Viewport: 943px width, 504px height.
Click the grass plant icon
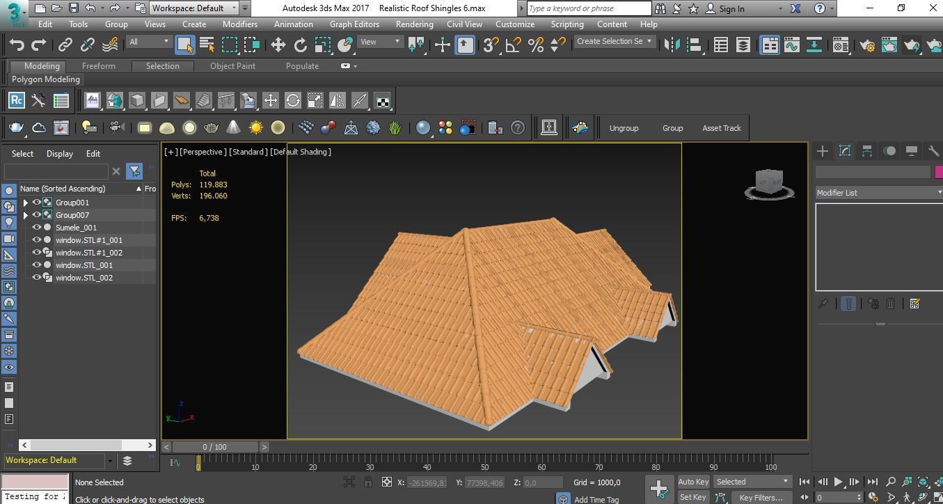point(395,127)
